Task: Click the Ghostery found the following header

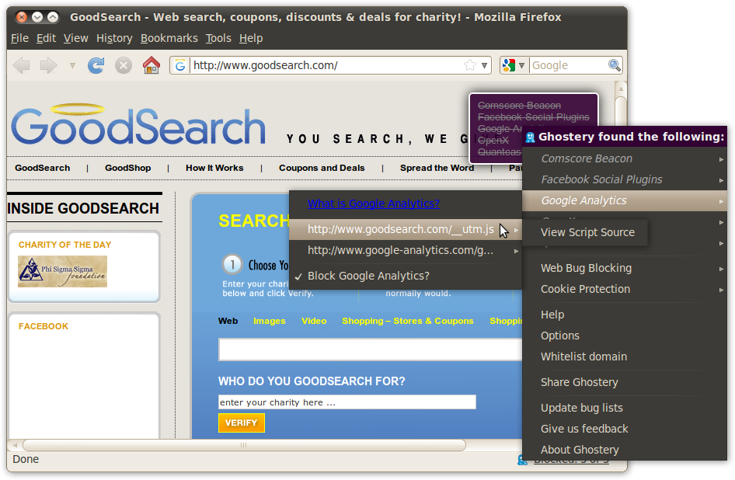Action: (x=625, y=137)
